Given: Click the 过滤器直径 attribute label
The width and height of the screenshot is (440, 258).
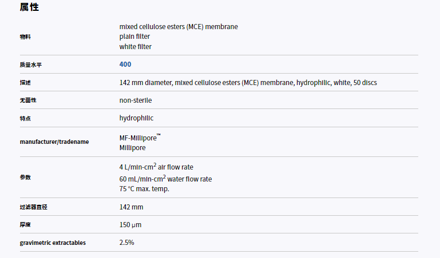Looking at the screenshot, I should (34, 207).
